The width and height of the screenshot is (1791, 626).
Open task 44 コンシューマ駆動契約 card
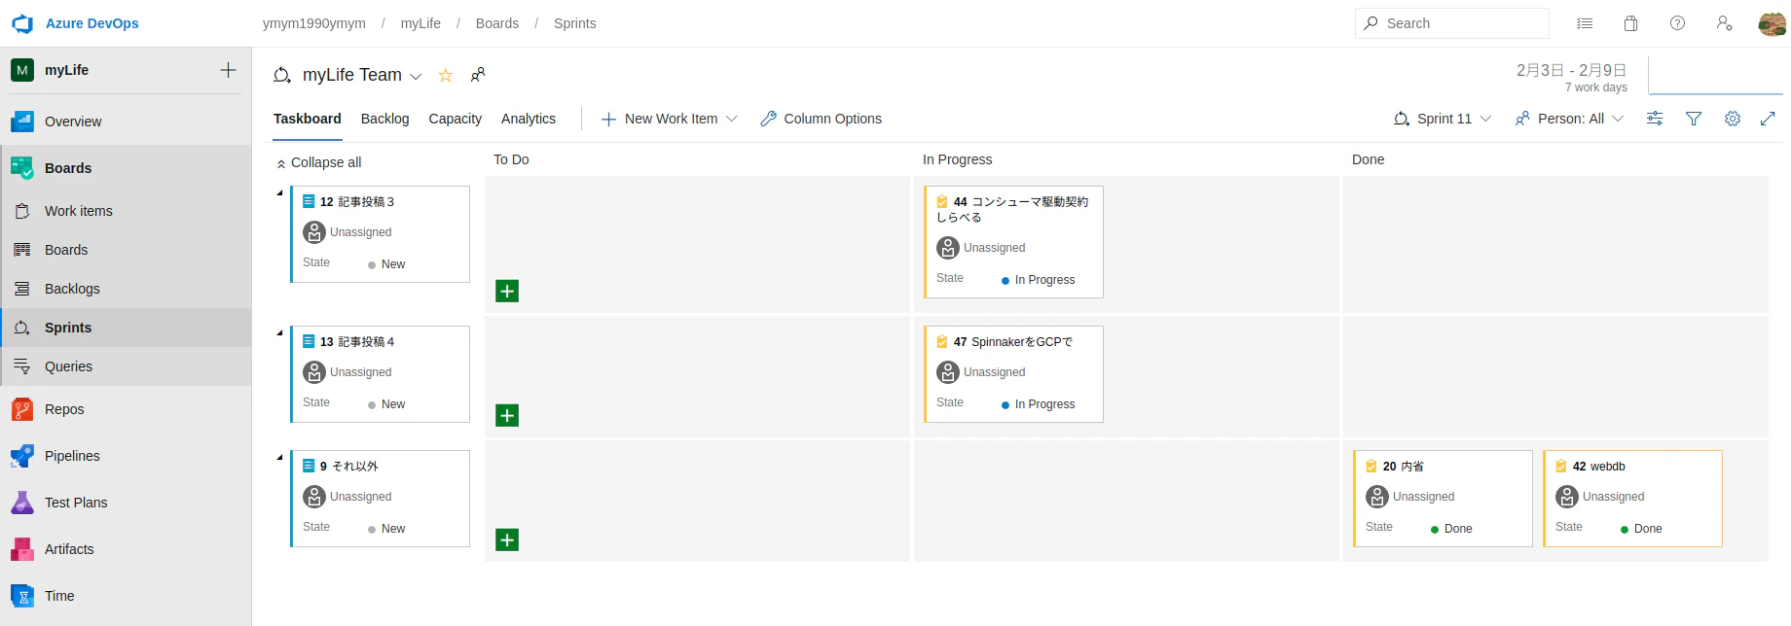[1013, 241]
